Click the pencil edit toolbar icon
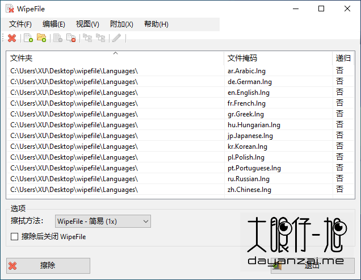 pyautogui.click(x=117, y=38)
